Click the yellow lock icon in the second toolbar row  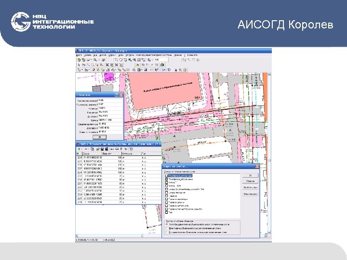[138, 65]
